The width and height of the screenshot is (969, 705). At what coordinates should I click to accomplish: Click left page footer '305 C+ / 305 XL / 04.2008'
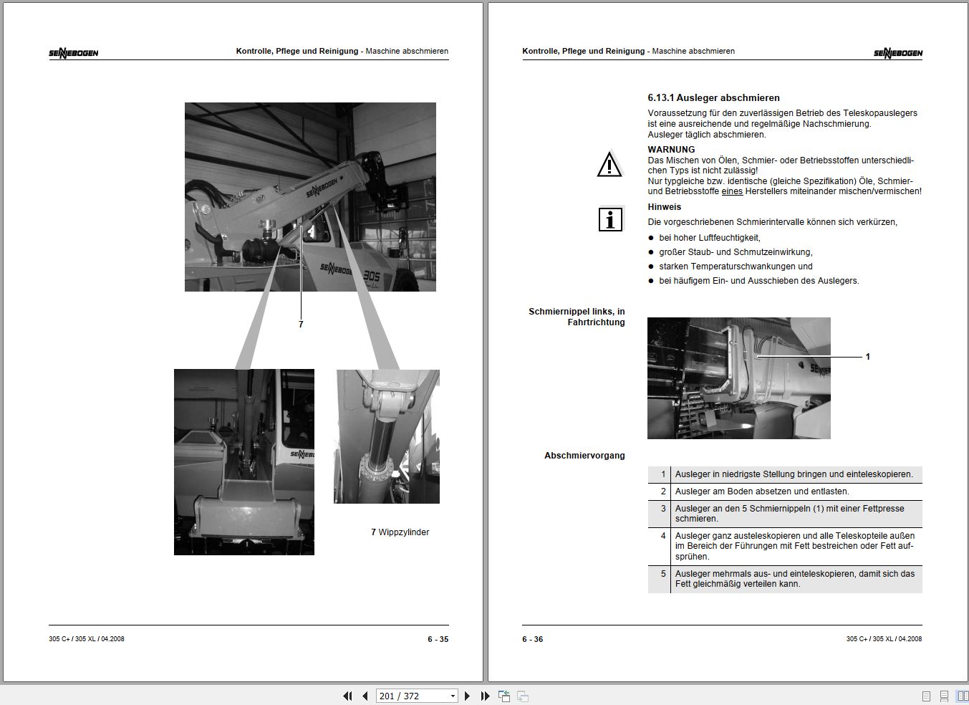(87, 639)
